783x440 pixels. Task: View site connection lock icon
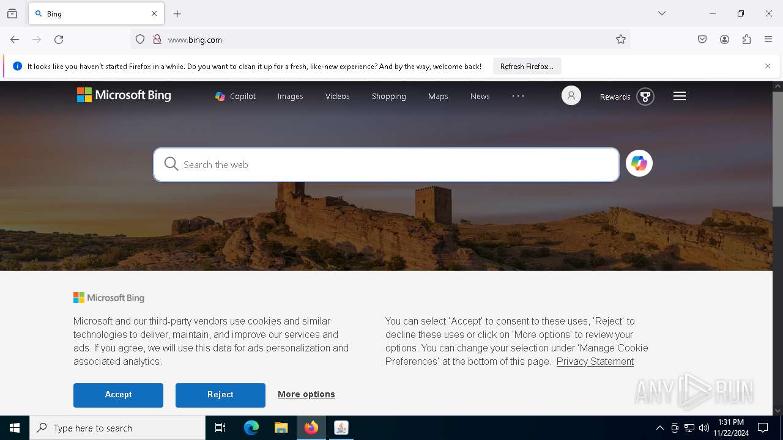coord(157,40)
